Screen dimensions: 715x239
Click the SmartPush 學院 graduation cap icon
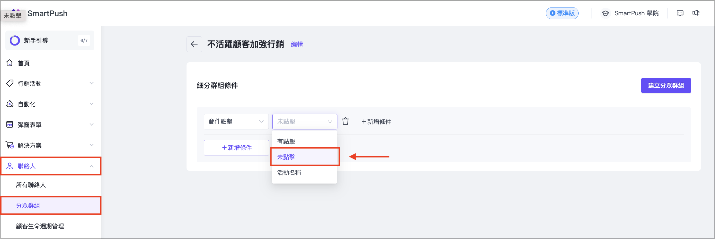click(x=605, y=13)
